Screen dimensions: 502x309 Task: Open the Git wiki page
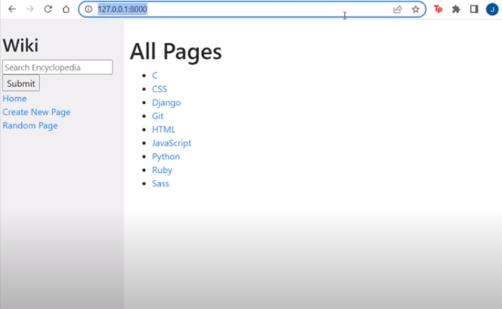point(158,116)
